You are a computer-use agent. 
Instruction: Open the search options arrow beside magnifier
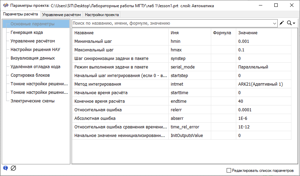[294, 23]
